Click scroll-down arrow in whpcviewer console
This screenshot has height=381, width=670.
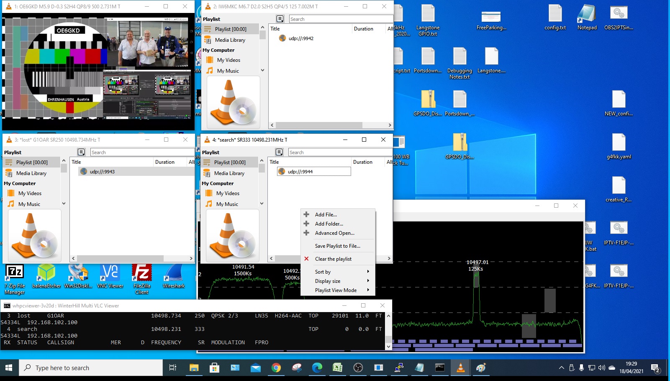[388, 346]
